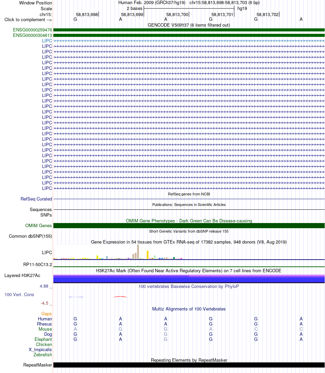Click 'Human Feb. 2009 (GRCh37/hg19)' header text
Image resolution: width=325 pixels, height=373 pixels.
pos(152,3)
